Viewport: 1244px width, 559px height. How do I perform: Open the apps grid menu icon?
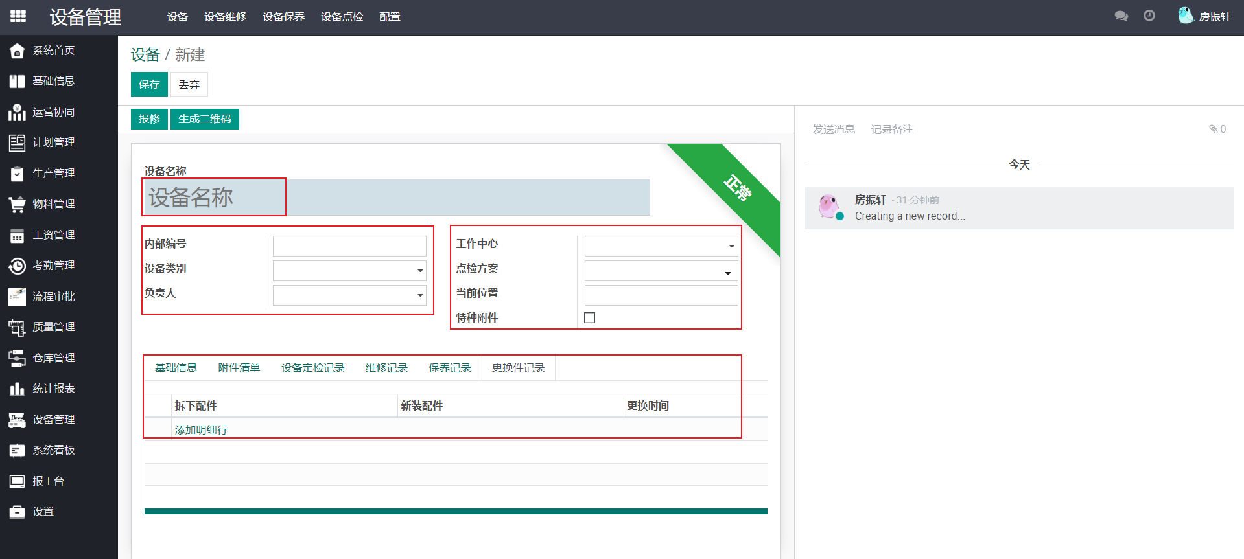click(x=18, y=16)
